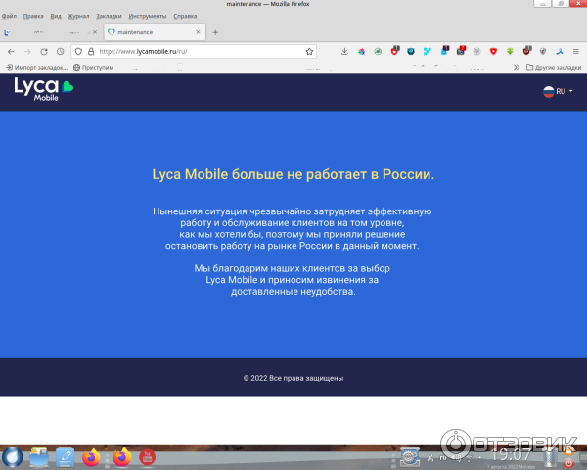Click the 19:07 clock in taskbar
This screenshot has width=587, height=470.
point(511,455)
